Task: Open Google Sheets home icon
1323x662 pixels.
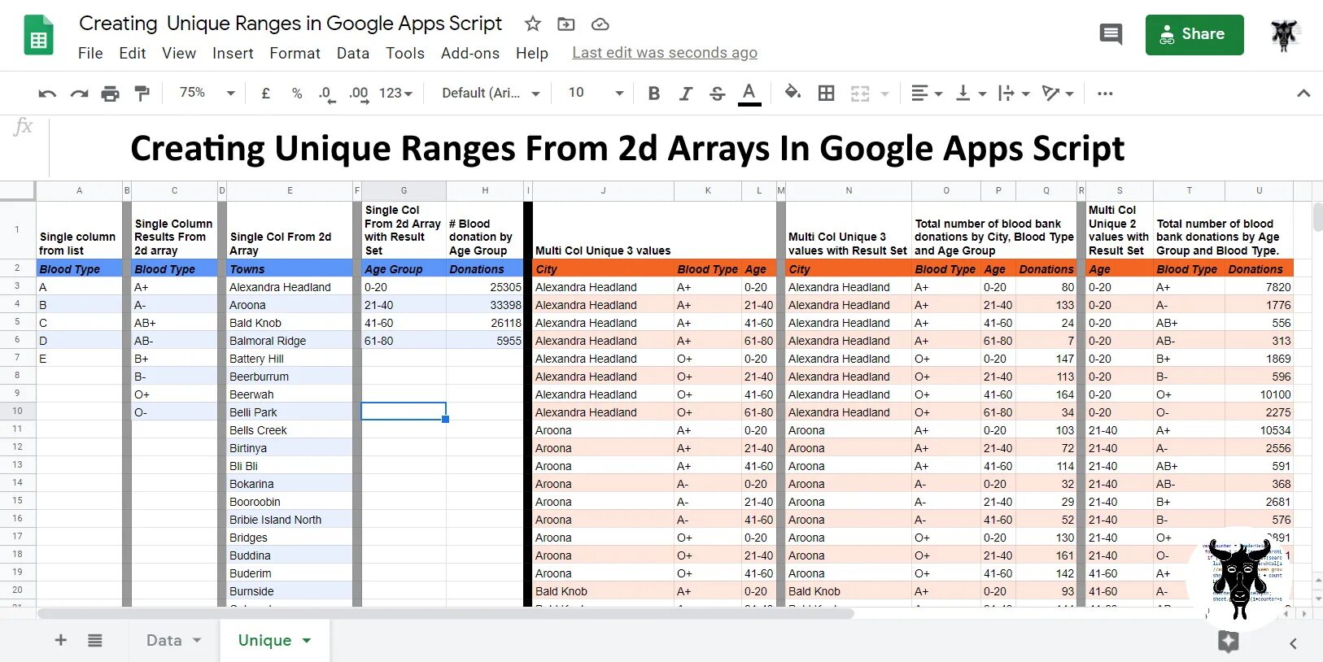Action: coord(38,35)
